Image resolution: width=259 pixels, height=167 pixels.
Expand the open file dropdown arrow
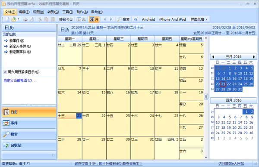tap(18, 19)
